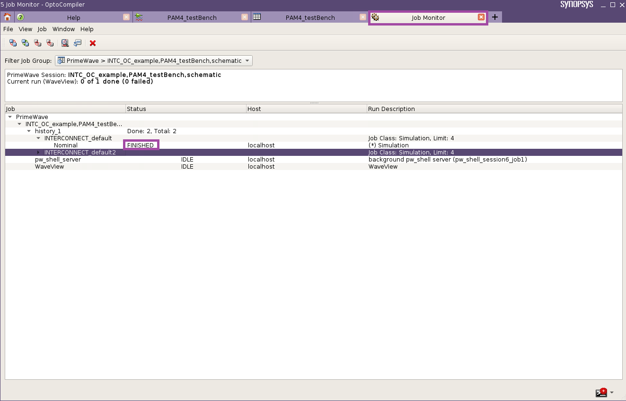626x401 pixels.
Task: Click the 'Done: 2, Total: 2' status text
Action: pyautogui.click(x=152, y=131)
